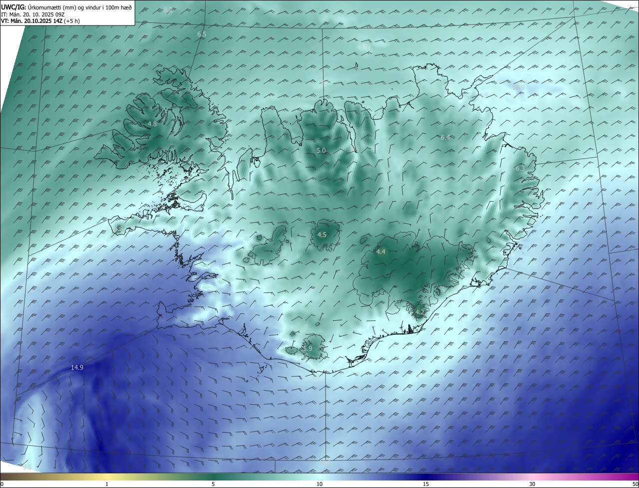Select the 4.8 value over the Westfjords
The height and width of the screenshot is (488, 639).
(x=152, y=124)
